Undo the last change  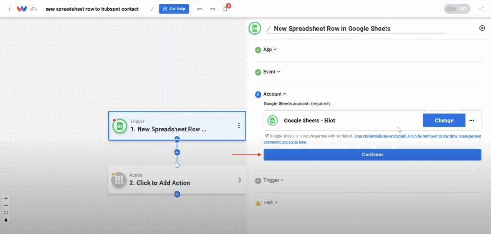coord(200,9)
